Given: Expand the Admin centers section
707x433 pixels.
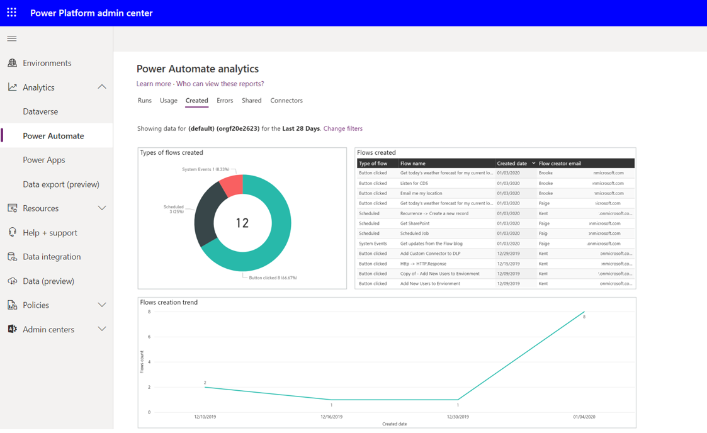Looking at the screenshot, I should click(103, 329).
